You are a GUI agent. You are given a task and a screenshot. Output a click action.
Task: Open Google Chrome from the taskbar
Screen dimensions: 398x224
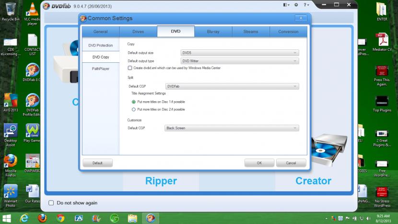60,218
